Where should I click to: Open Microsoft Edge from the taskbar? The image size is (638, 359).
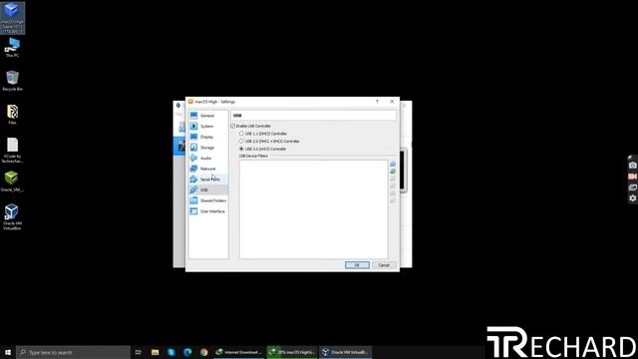(x=187, y=352)
